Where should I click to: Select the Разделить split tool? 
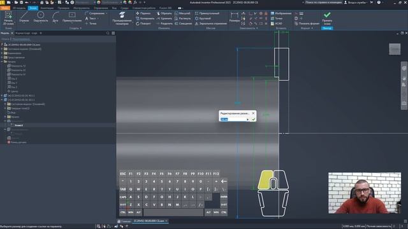tap(164, 24)
